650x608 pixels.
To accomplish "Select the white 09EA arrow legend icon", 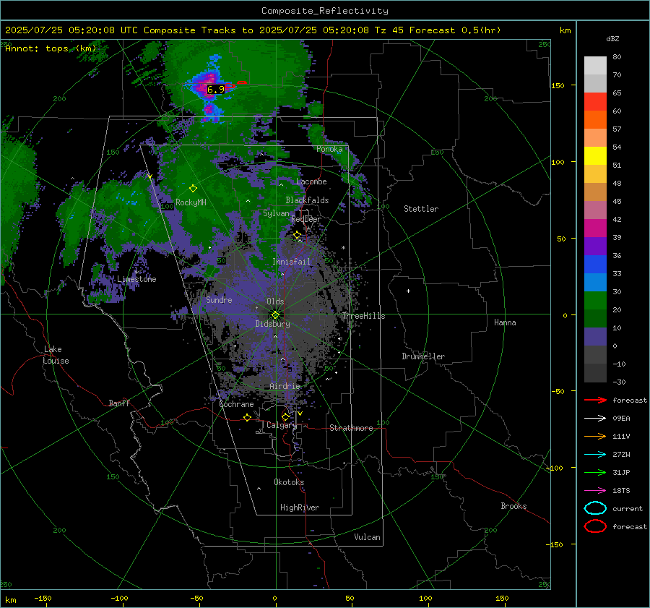I will point(595,418).
